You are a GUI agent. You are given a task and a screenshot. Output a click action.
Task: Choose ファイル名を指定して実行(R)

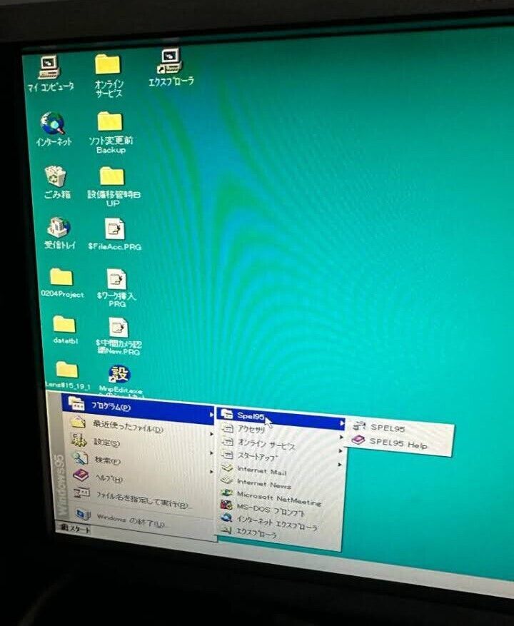[143, 499]
